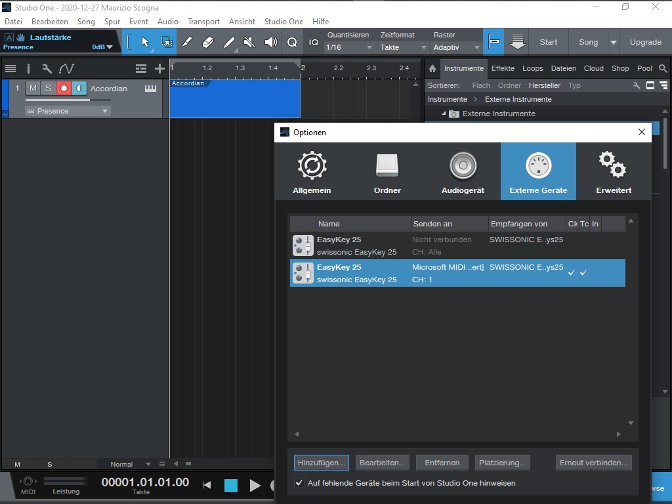Mute the Accordian track
Image resolution: width=672 pixels, height=504 pixels.
[33, 89]
